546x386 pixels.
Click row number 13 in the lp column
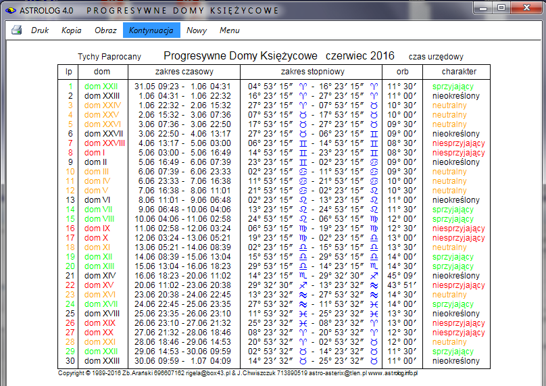[x=70, y=200]
